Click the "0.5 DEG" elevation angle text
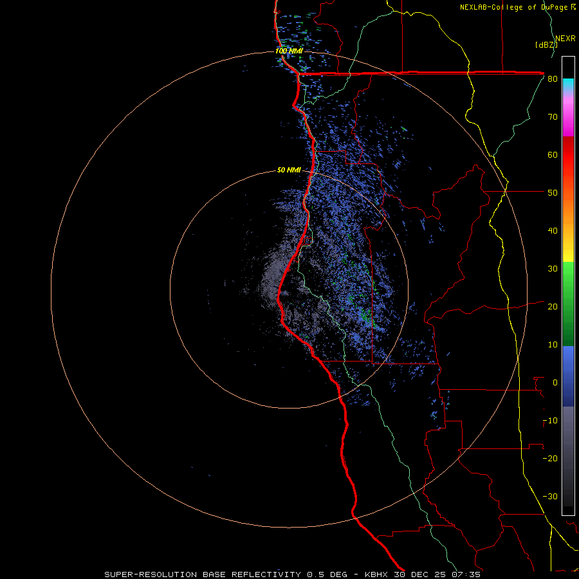The height and width of the screenshot is (579, 579). (x=327, y=574)
